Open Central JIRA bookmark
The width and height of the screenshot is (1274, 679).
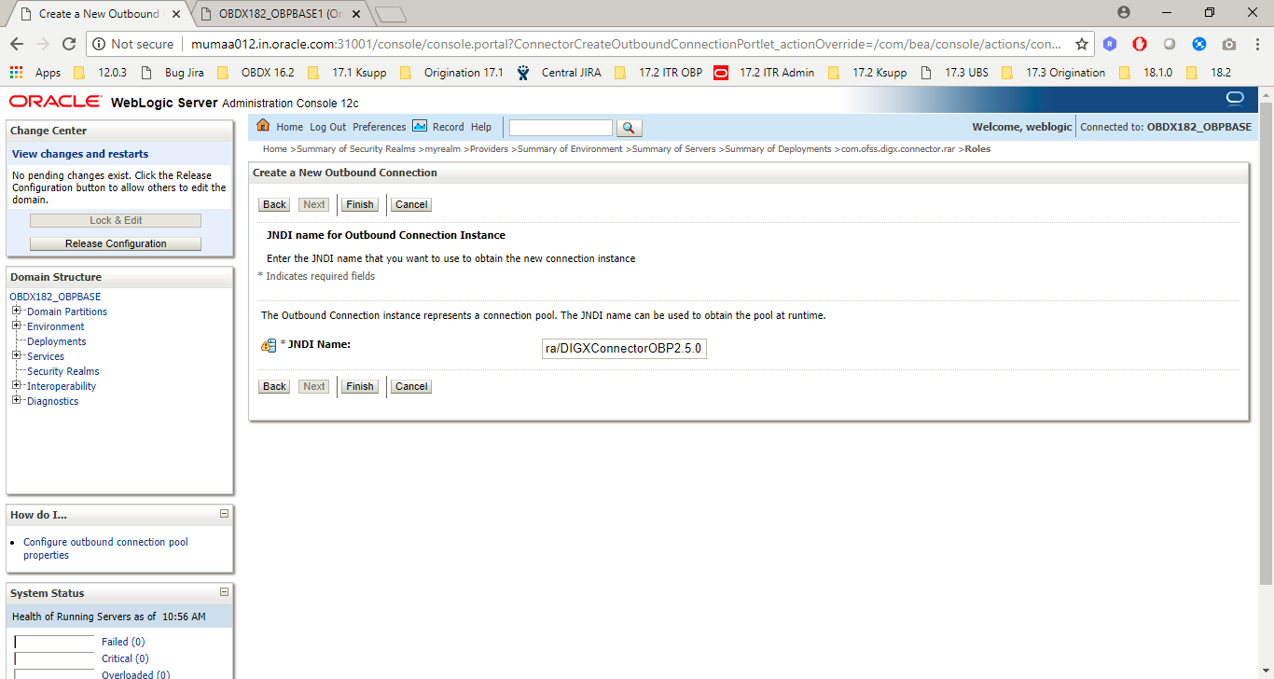click(560, 72)
